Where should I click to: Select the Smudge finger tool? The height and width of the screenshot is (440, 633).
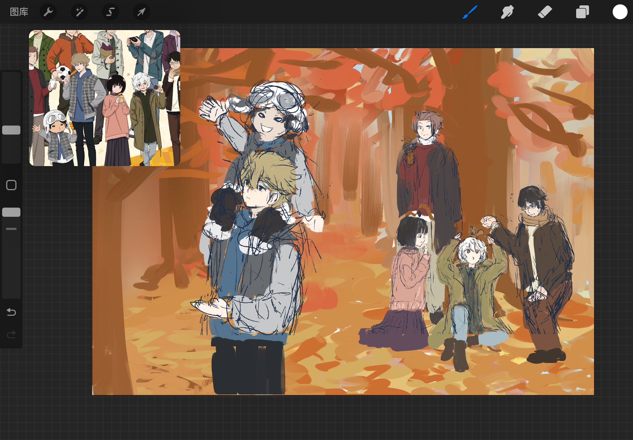(507, 12)
